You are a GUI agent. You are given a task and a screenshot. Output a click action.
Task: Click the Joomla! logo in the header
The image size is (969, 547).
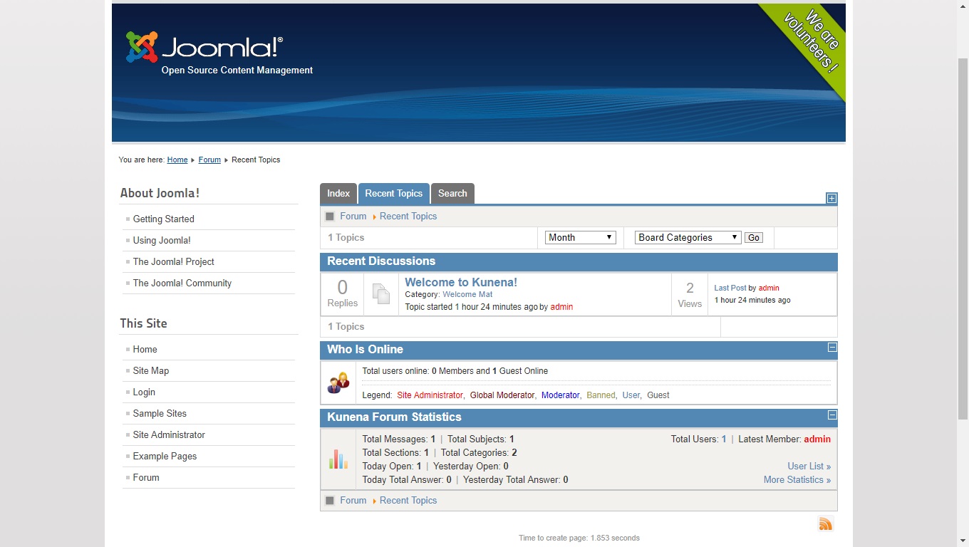click(204, 47)
